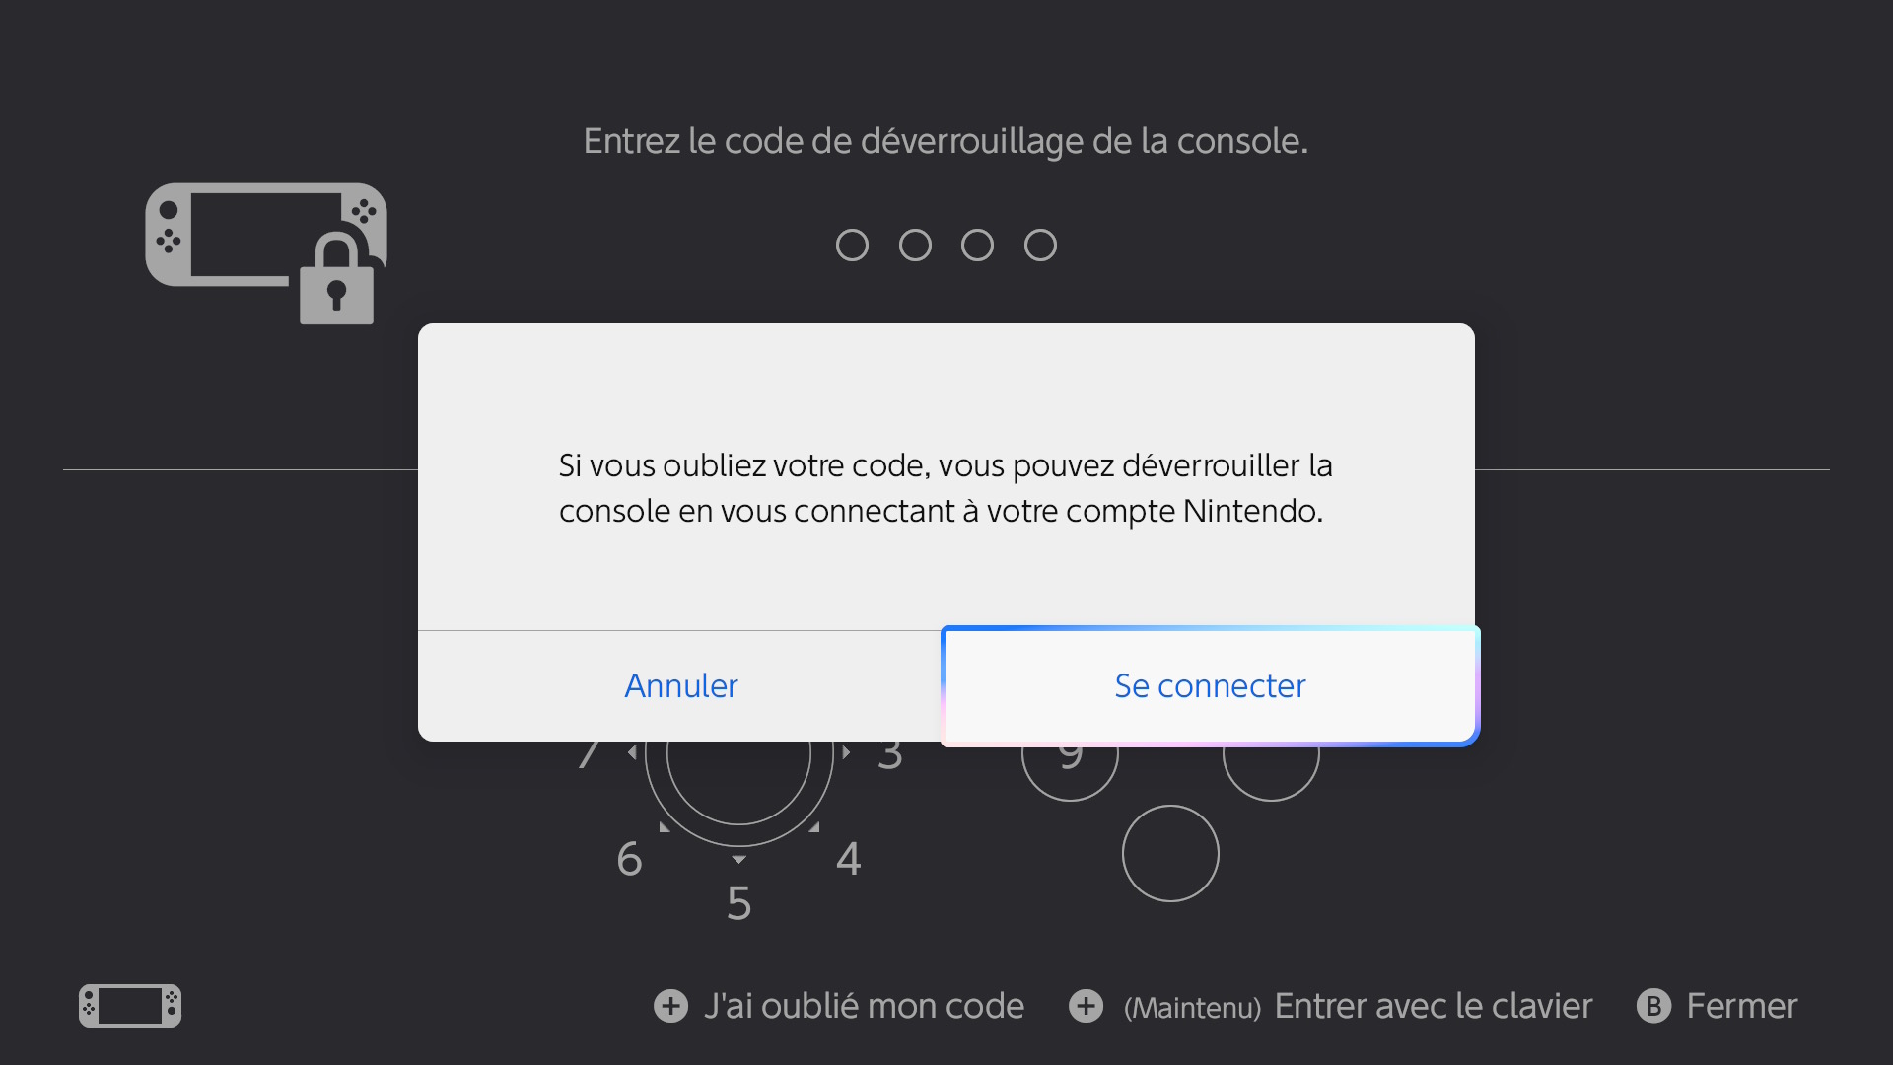Viewport: 1893px width, 1065px height.
Task: Open the J'ai oublié mon code option
Action: pyautogui.click(x=864, y=1006)
